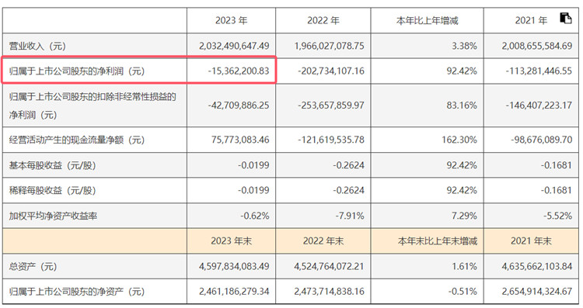Select the highlighted 归属于上市公司股东的净利润 label
The width and height of the screenshot is (583, 308).
click(77, 71)
